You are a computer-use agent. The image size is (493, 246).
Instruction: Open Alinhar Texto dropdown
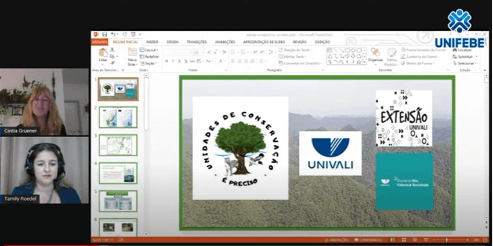click(x=292, y=57)
